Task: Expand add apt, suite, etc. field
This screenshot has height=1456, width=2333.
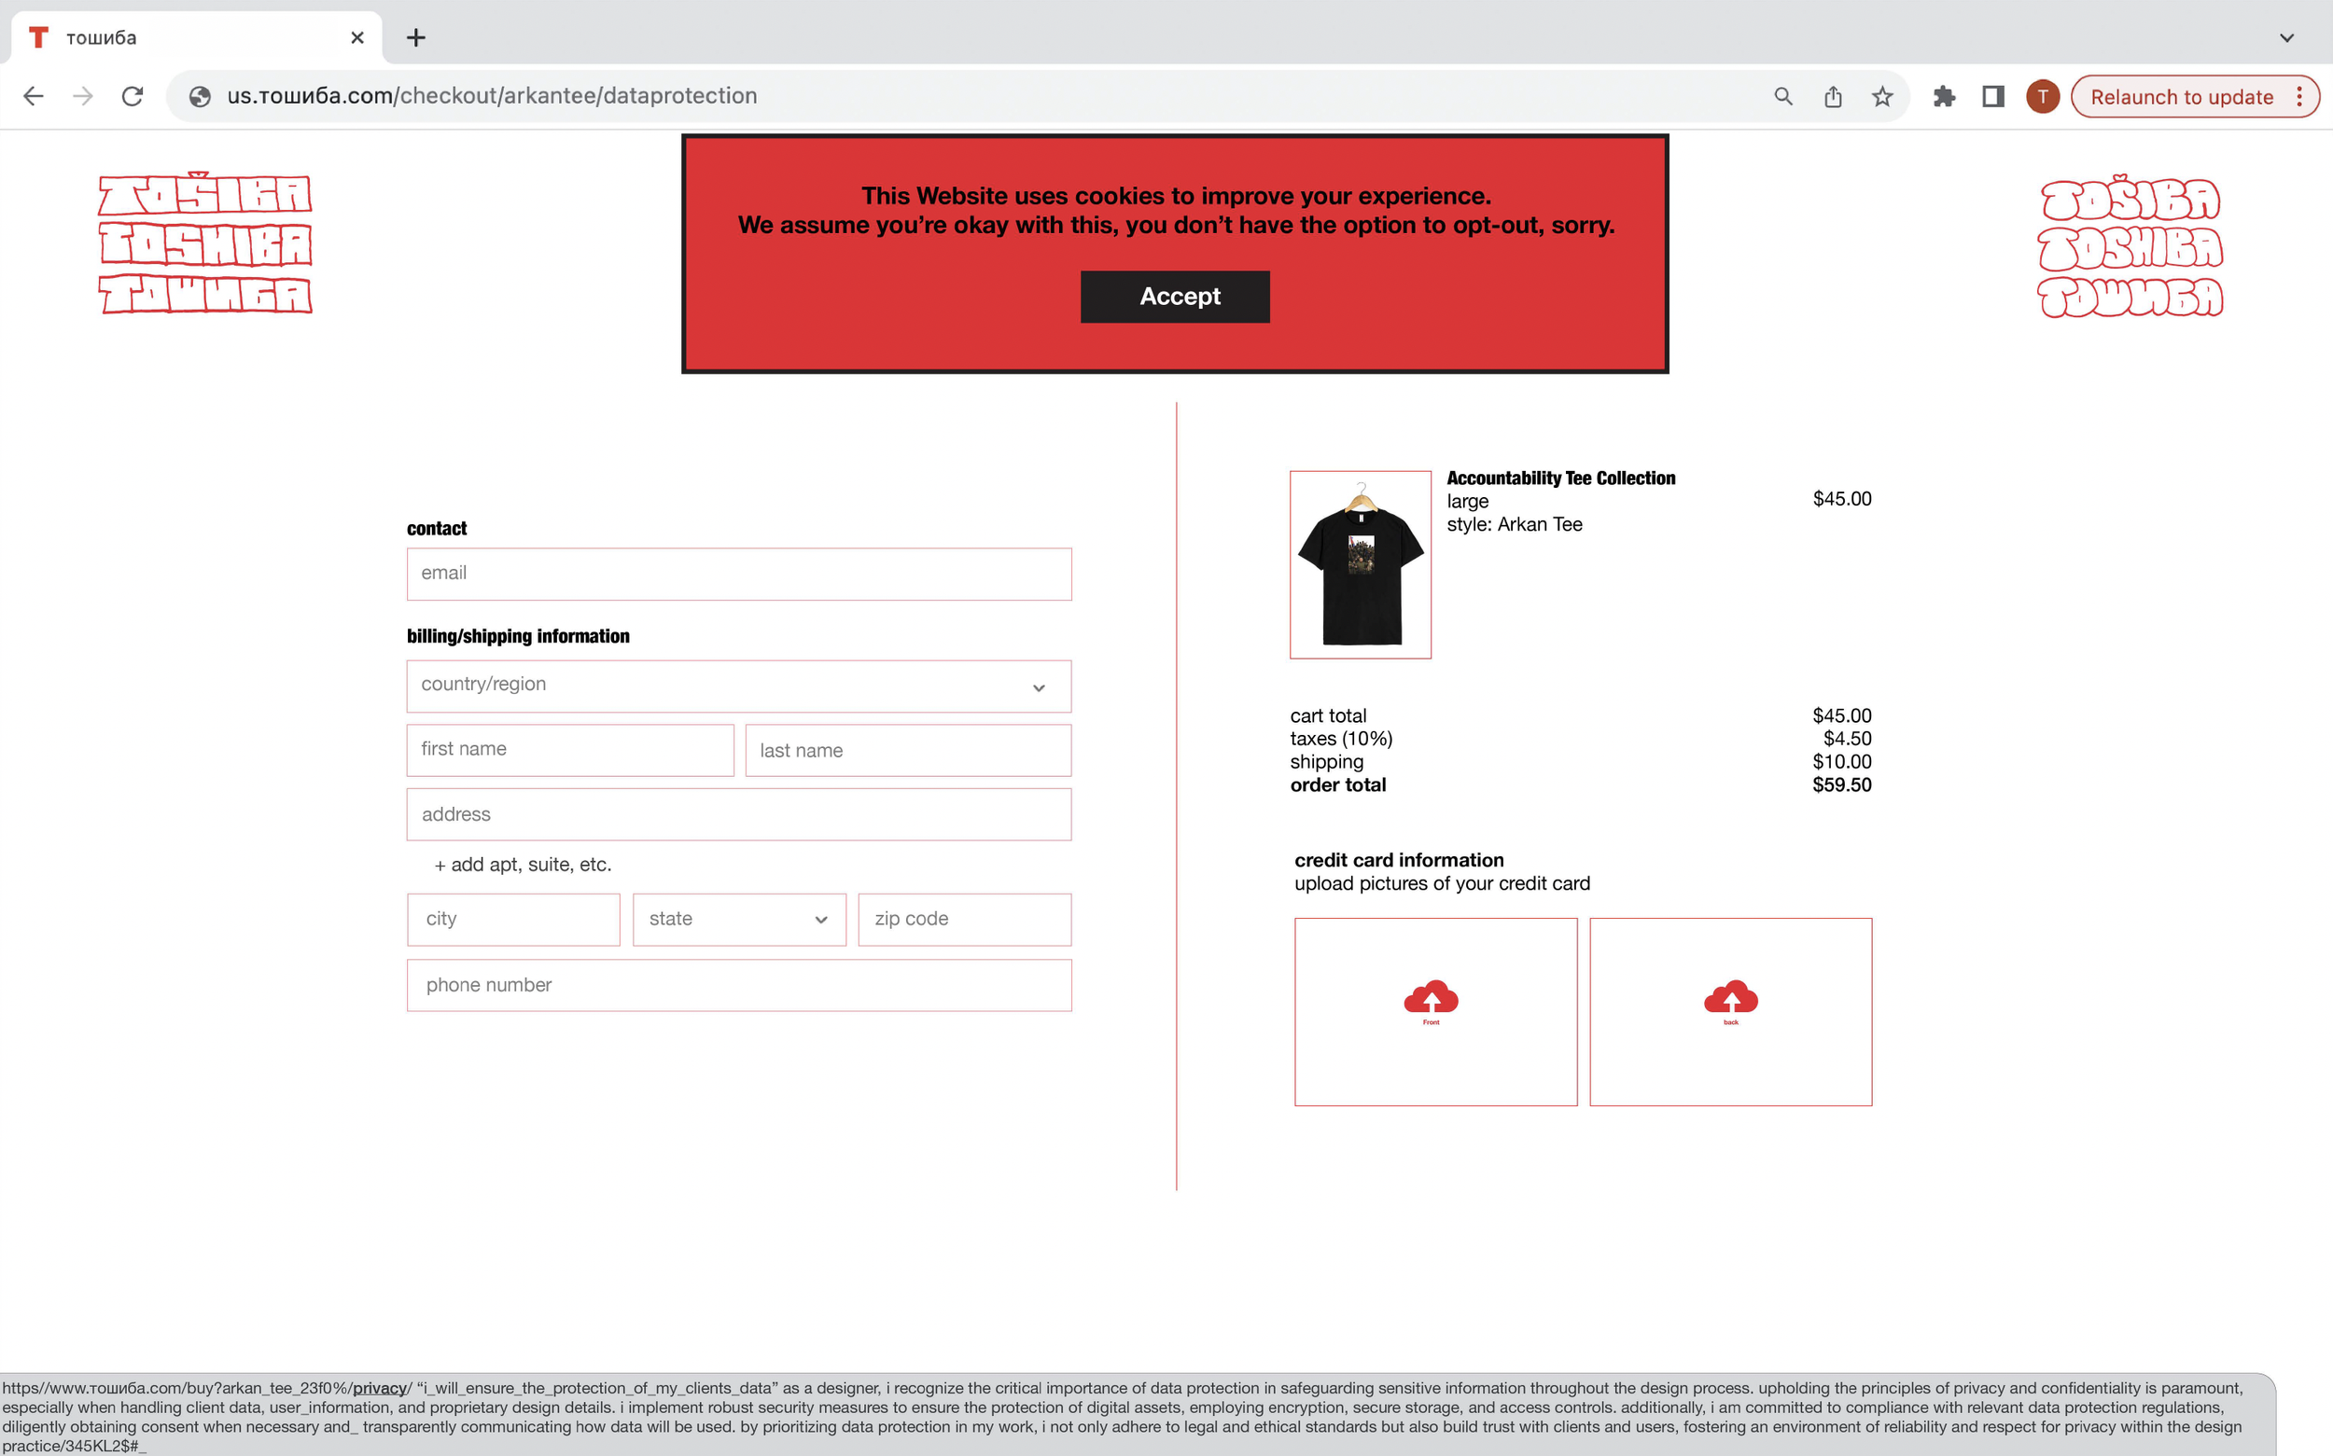Action: [523, 864]
